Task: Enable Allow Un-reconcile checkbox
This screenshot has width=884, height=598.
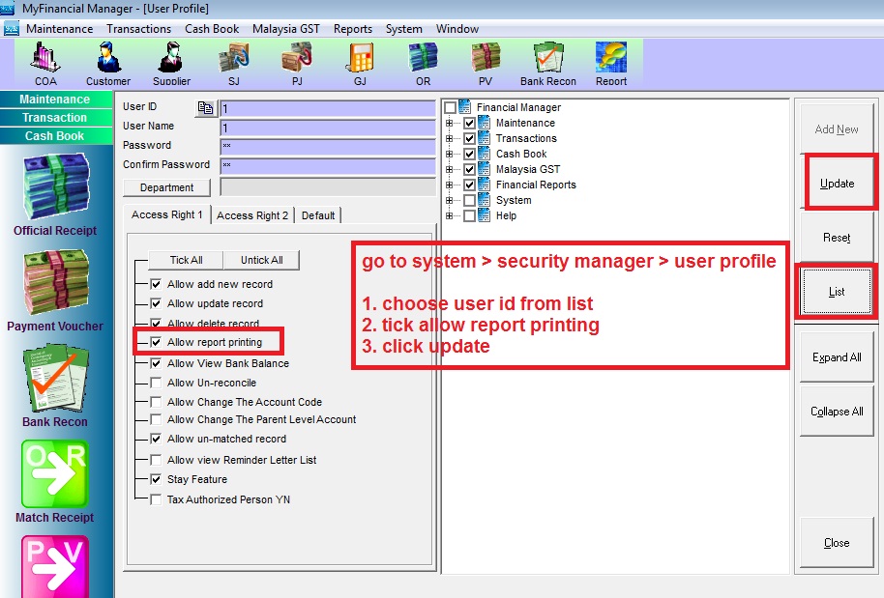Action: pos(156,383)
